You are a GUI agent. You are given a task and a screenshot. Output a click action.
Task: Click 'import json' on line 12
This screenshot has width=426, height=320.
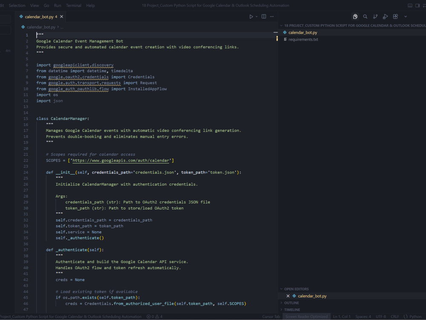coord(49,101)
